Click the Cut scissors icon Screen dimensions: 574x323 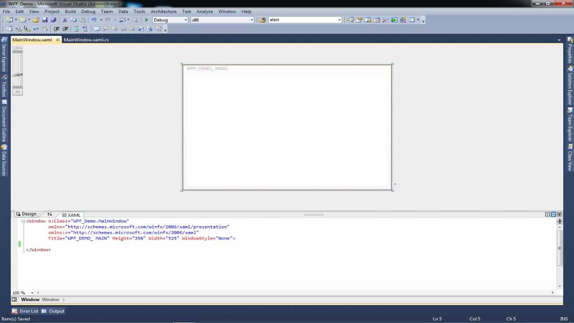click(x=65, y=20)
